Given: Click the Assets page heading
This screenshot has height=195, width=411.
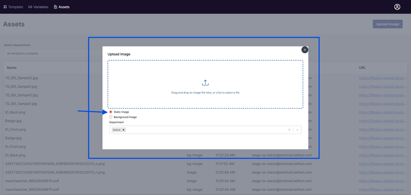Looking at the screenshot, I should point(14,24).
